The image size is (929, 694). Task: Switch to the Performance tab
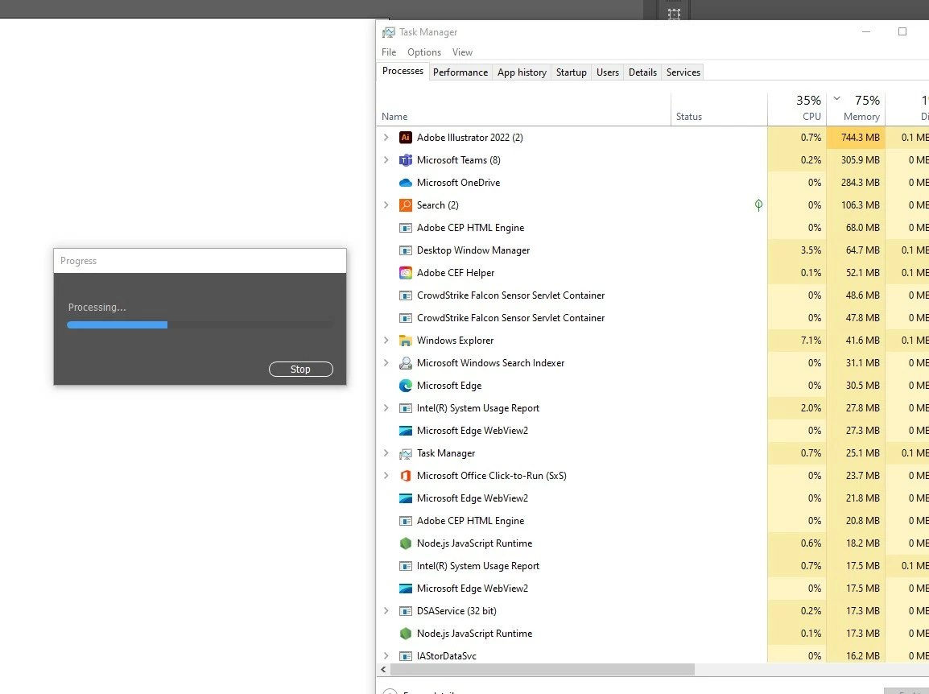[460, 72]
